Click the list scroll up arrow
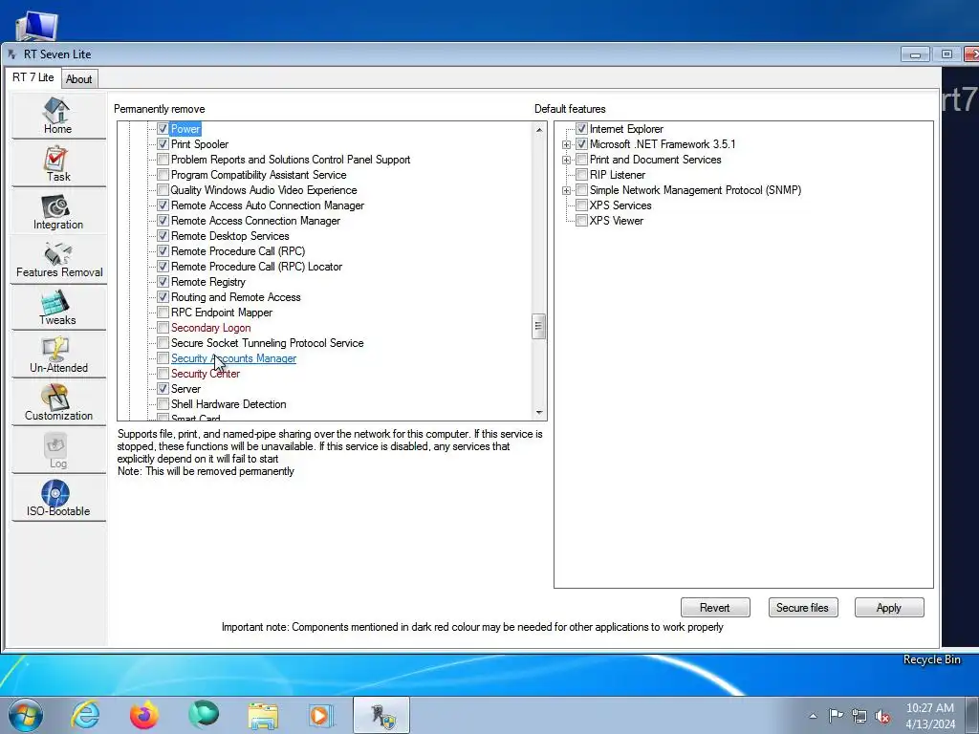The height and width of the screenshot is (734, 979). click(539, 130)
